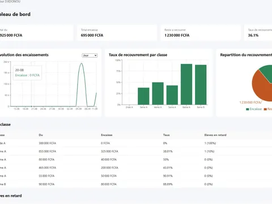Screen dimensions: 272x204
Task: Click the Du column header
Action: 41,135
